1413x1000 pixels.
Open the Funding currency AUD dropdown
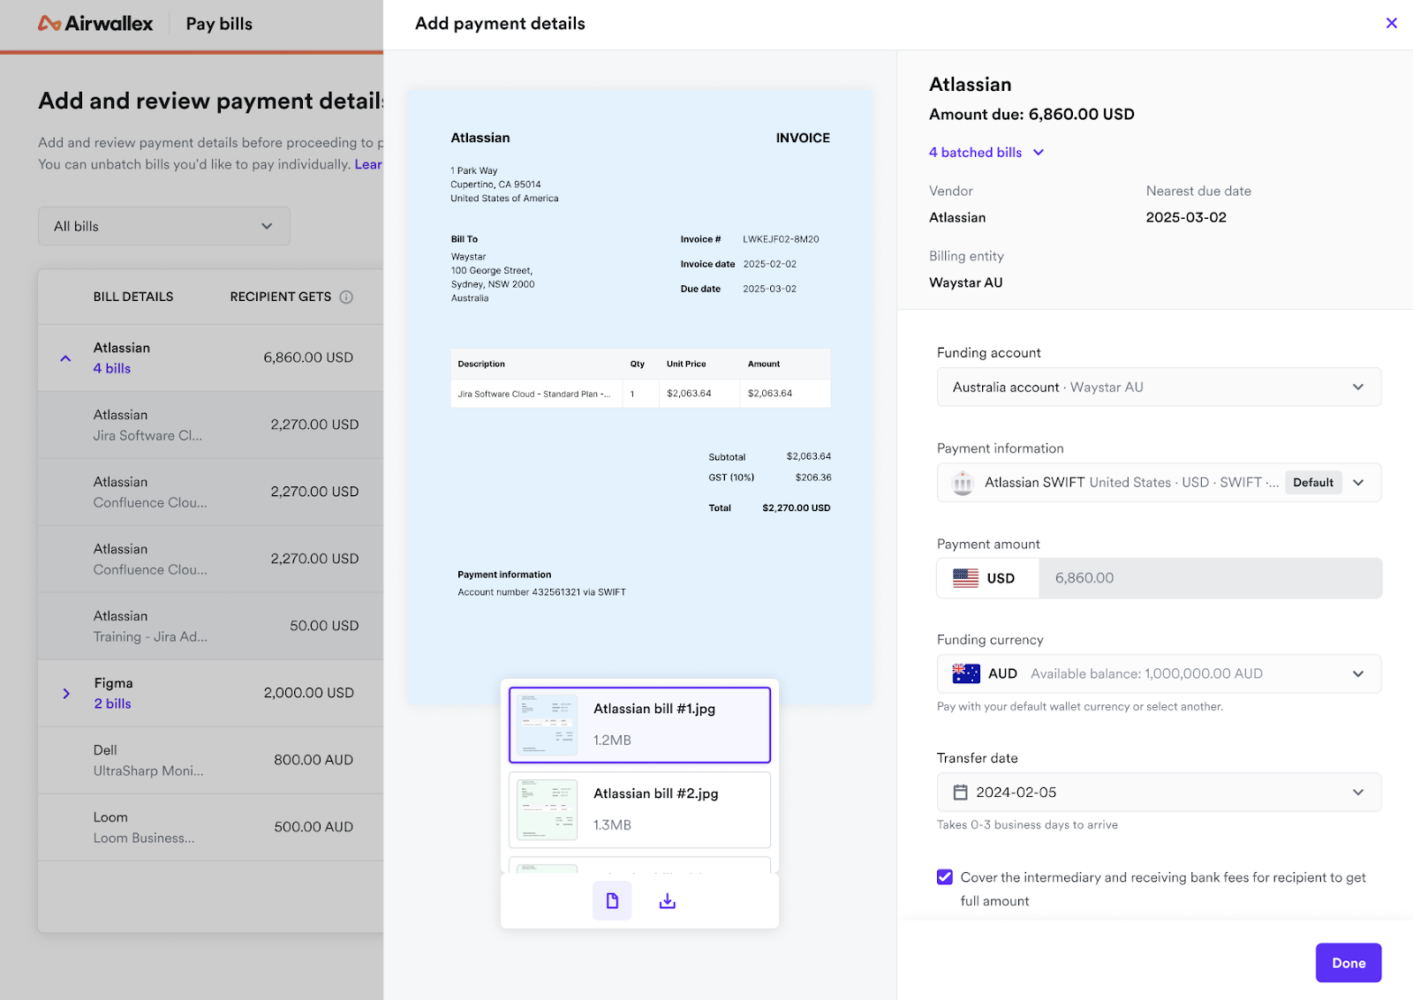pyautogui.click(x=1159, y=674)
